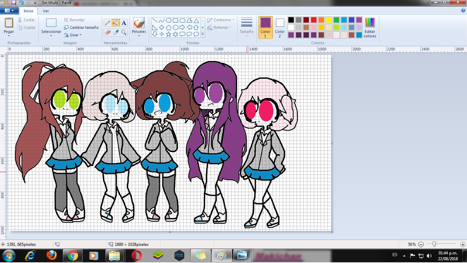467x263 pixels.
Task: Click the Cortar button
Action: pos(26,20)
